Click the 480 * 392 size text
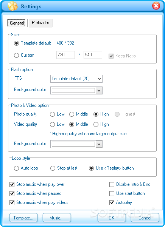Viewport: 165px width, 227px height. (x=65, y=43)
